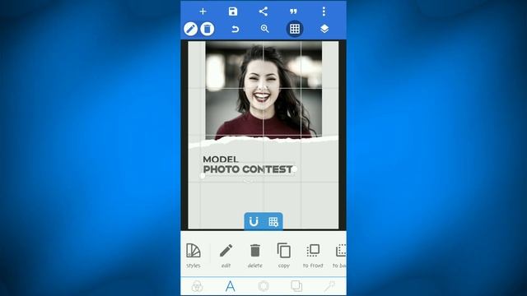Grab the left rotate handle of text
Screen dimensions: 527x296
(203, 176)
